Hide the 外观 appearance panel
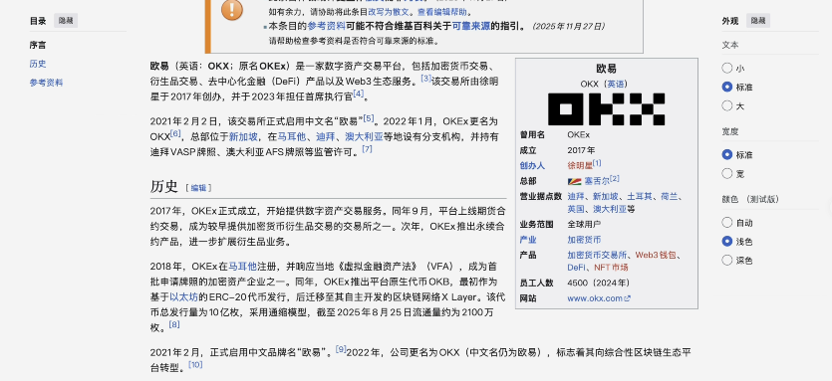The height and width of the screenshot is (381, 832). click(757, 21)
